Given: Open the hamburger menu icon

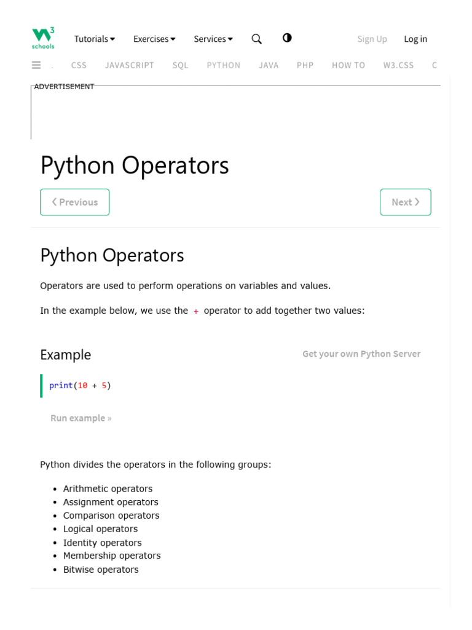Looking at the screenshot, I should pyautogui.click(x=36, y=65).
